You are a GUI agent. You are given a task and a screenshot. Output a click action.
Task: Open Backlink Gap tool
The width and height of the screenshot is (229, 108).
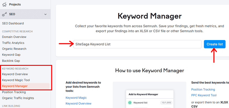coord(11,61)
